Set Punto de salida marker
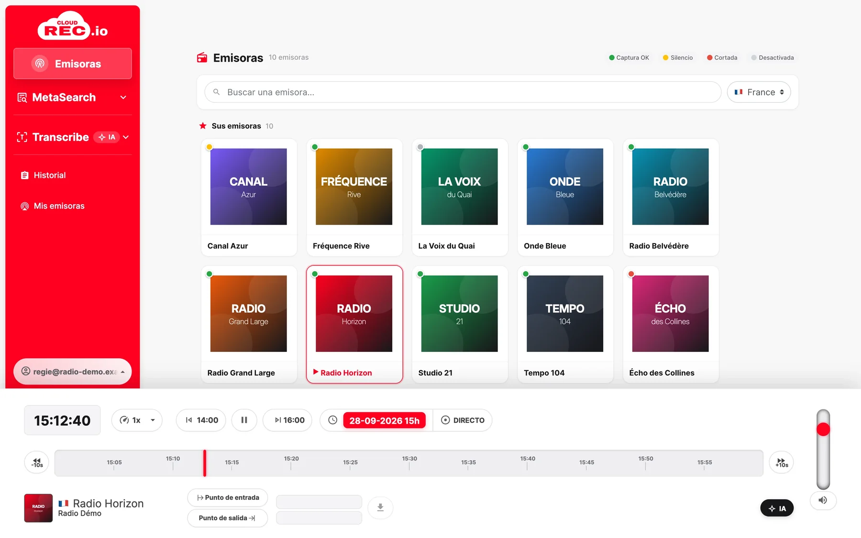The width and height of the screenshot is (861, 538). [x=228, y=518]
